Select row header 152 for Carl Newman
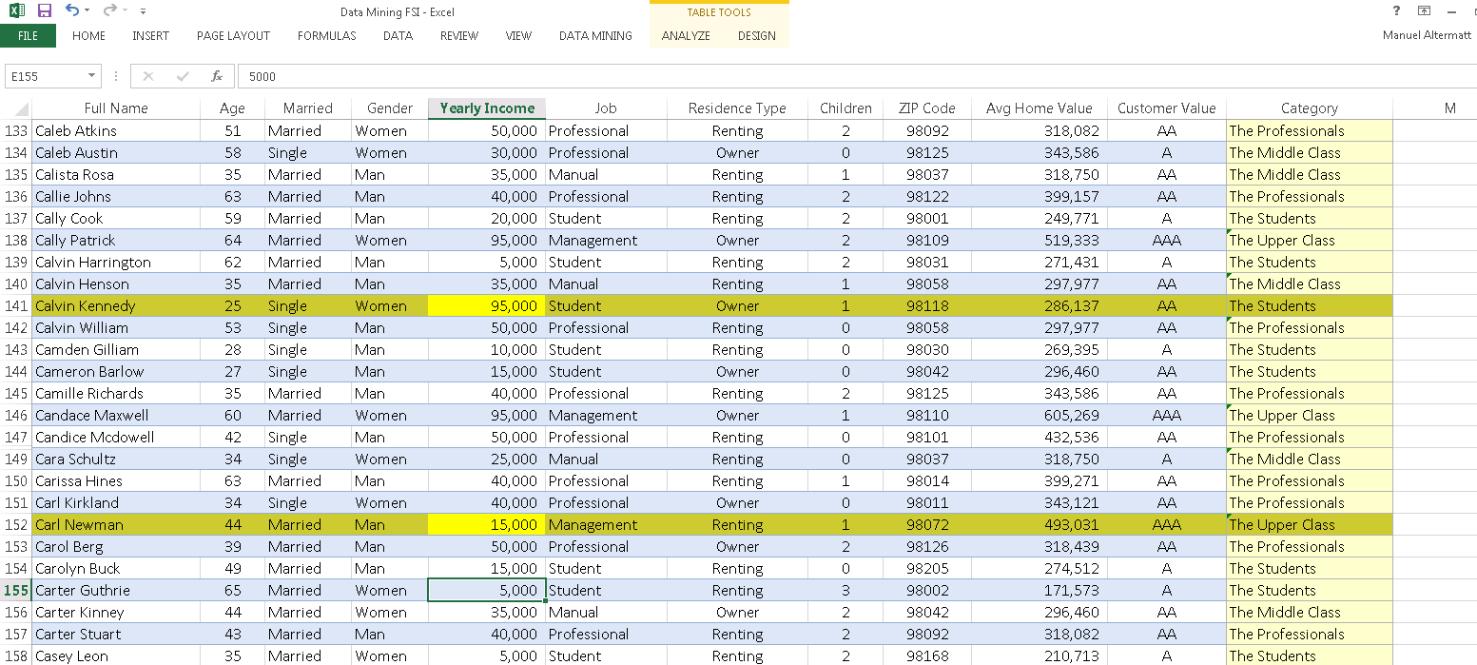 coord(16,525)
